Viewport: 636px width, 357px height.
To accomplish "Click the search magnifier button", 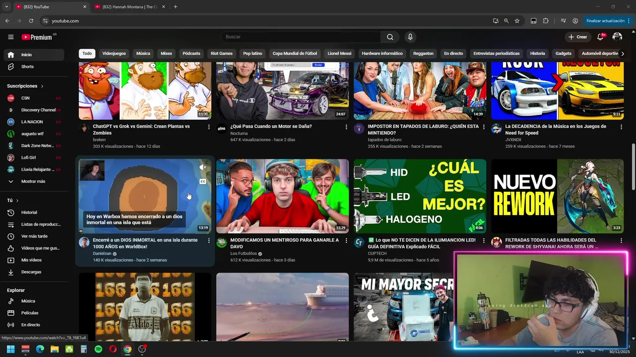I will (390, 37).
